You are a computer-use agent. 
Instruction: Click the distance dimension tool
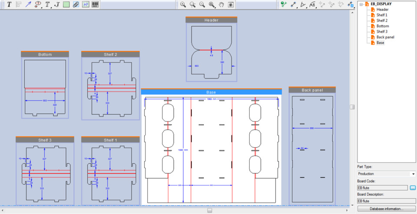pyautogui.click(x=293, y=4)
